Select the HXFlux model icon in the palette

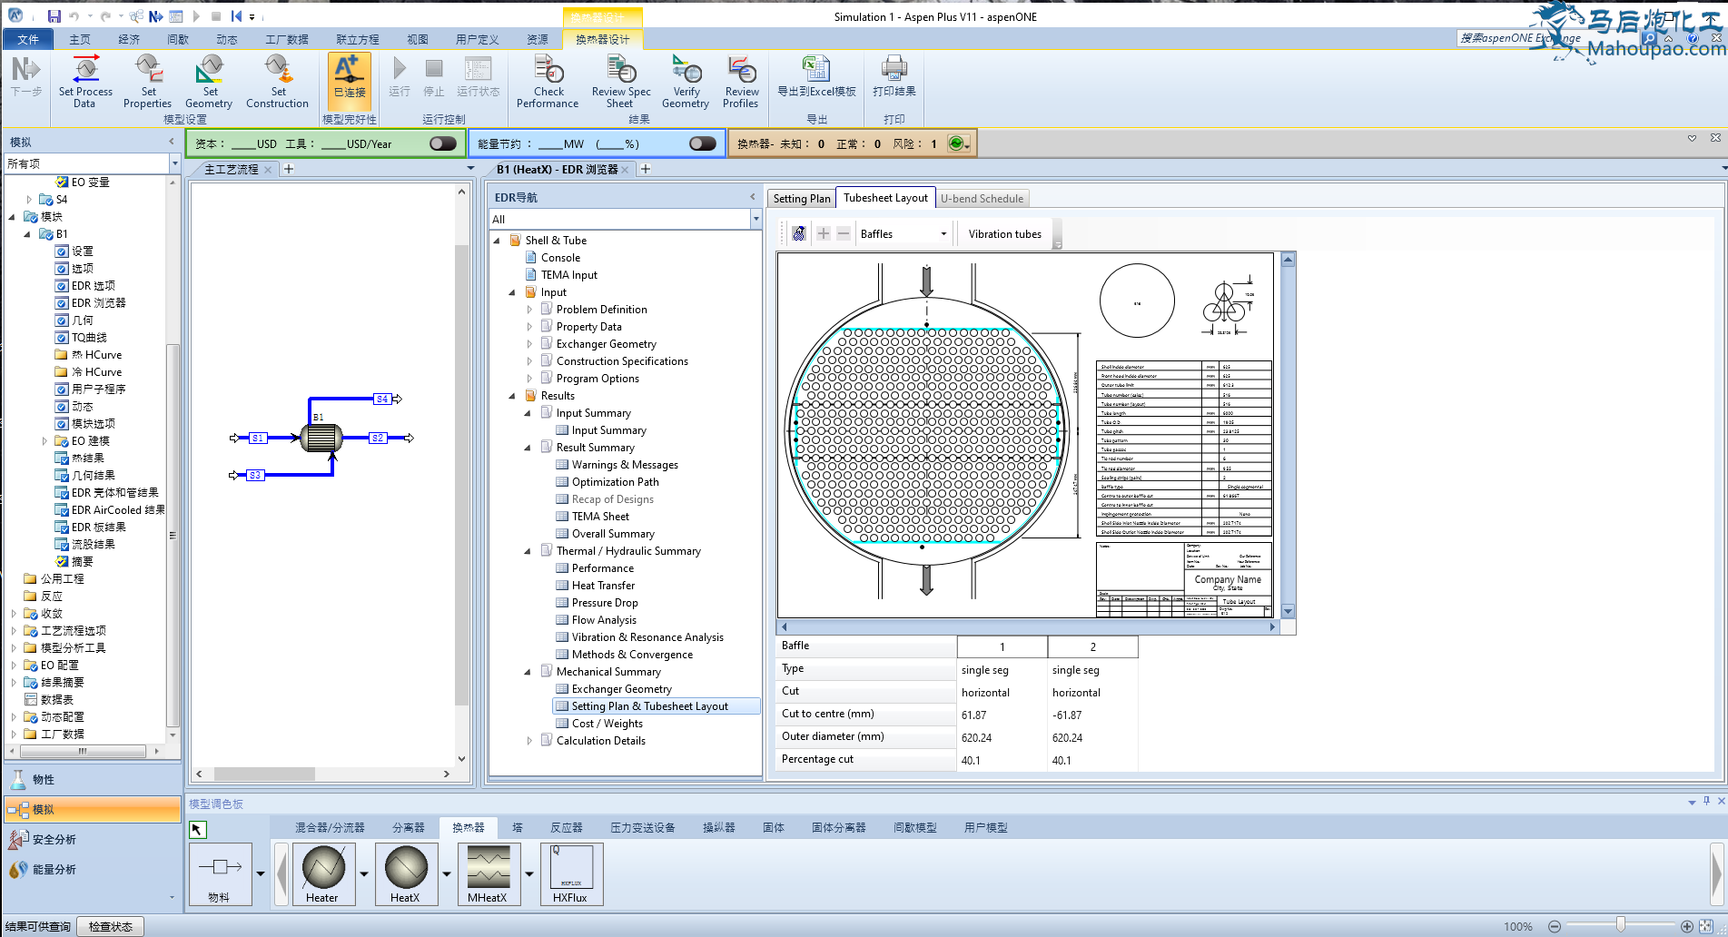(x=570, y=873)
